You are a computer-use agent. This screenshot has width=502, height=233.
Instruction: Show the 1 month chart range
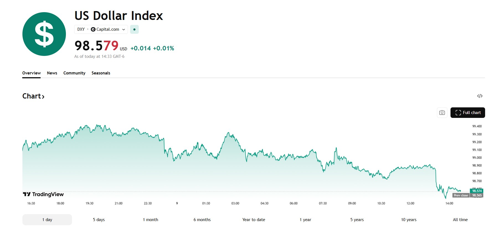(150, 220)
